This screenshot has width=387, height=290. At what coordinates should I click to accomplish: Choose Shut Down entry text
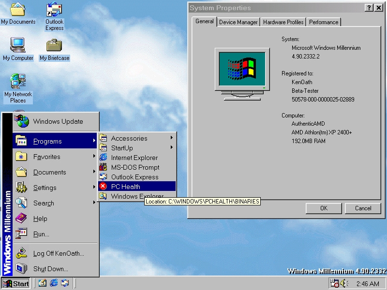(x=51, y=269)
